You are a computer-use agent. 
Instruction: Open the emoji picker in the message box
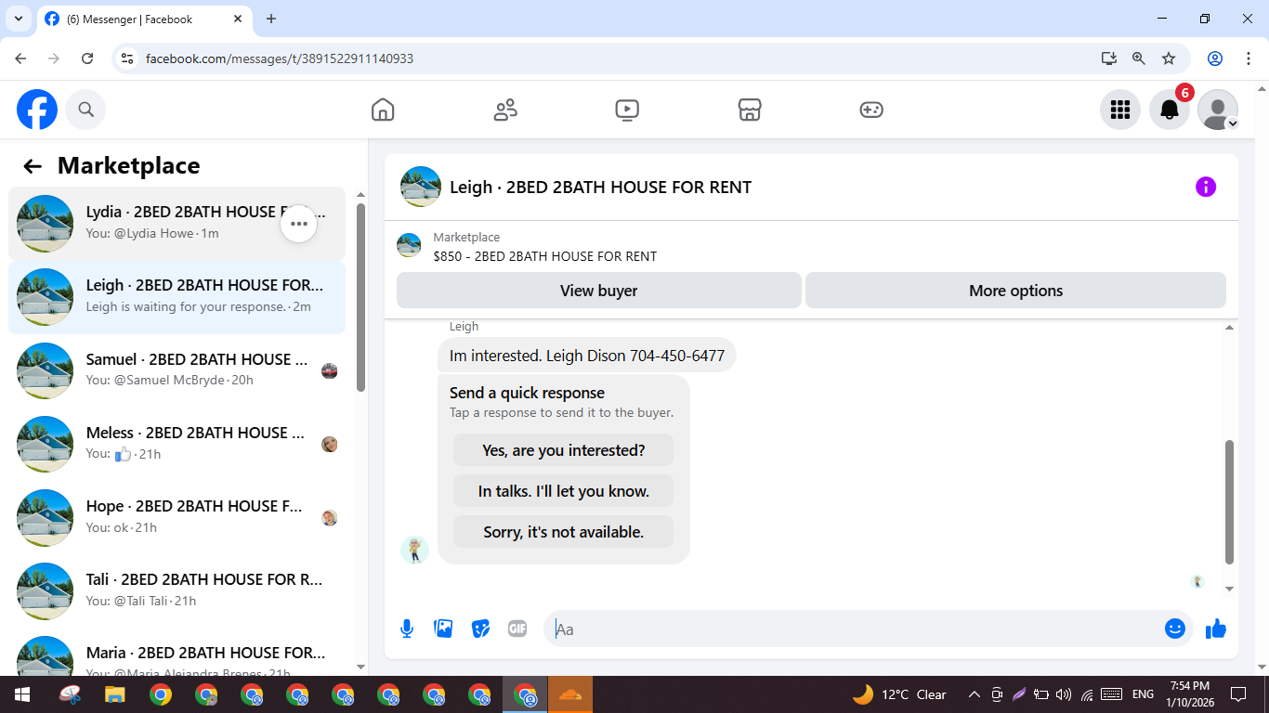[x=1175, y=629]
